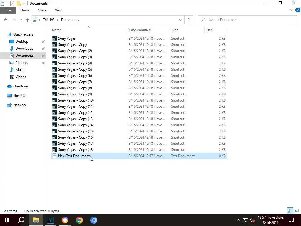Click the icon of Sony Vegas - Copy (12)
This screenshot has height=226, width=301.
[54, 113]
